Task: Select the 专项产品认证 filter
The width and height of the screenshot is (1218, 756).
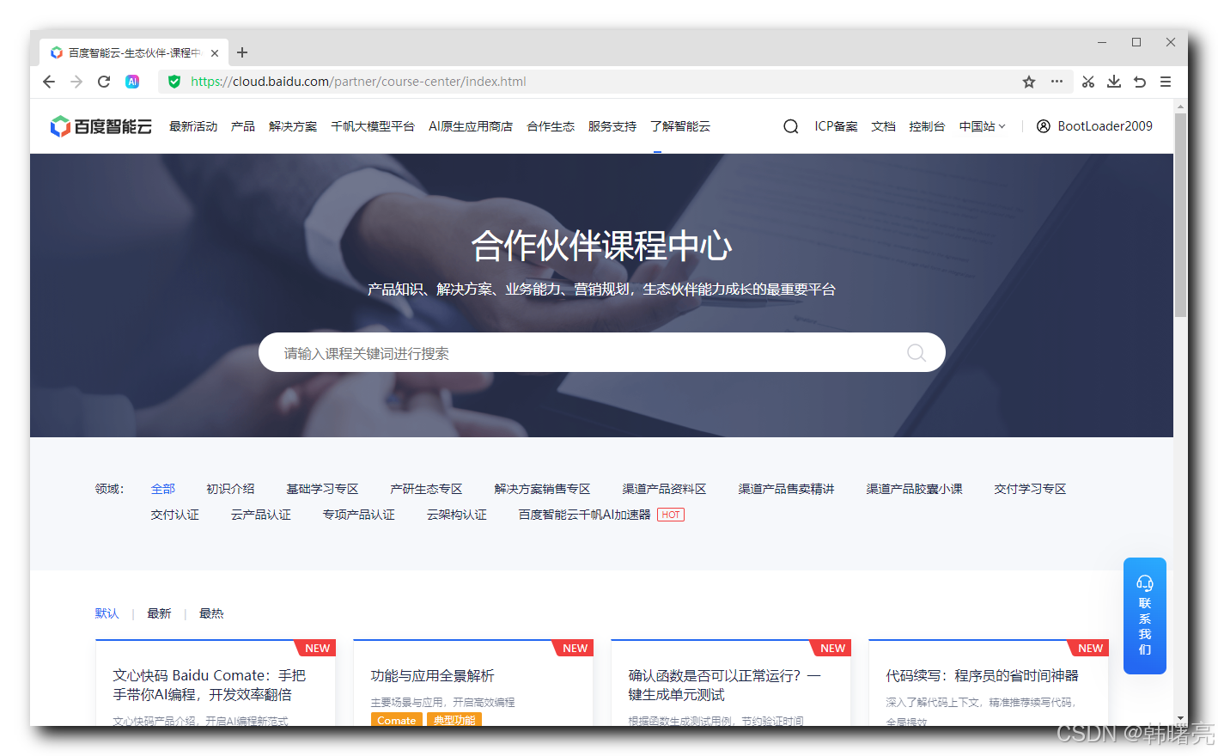Action: click(x=359, y=515)
